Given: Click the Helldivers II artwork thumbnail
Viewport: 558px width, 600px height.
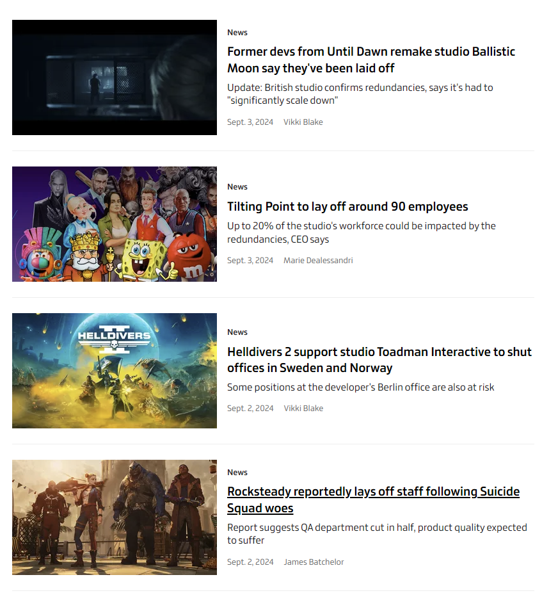Looking at the screenshot, I should [115, 370].
